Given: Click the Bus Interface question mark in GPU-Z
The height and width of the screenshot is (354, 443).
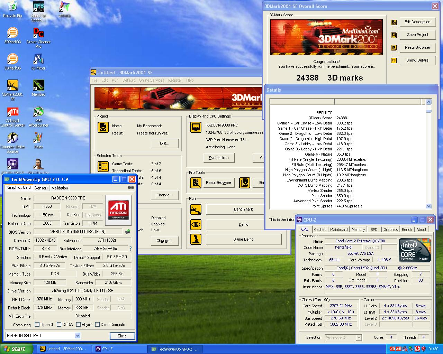Looking at the screenshot, I should click(130, 249).
